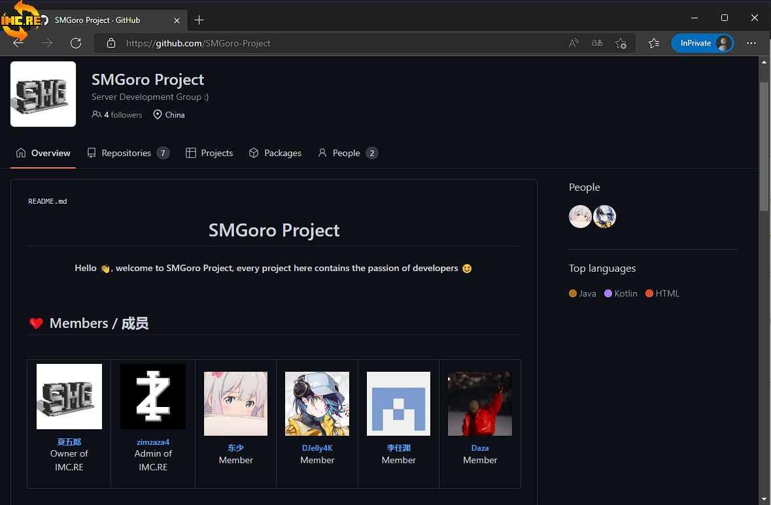Add page to favorites star icon
Viewport: 771px width, 505px height.
(621, 43)
